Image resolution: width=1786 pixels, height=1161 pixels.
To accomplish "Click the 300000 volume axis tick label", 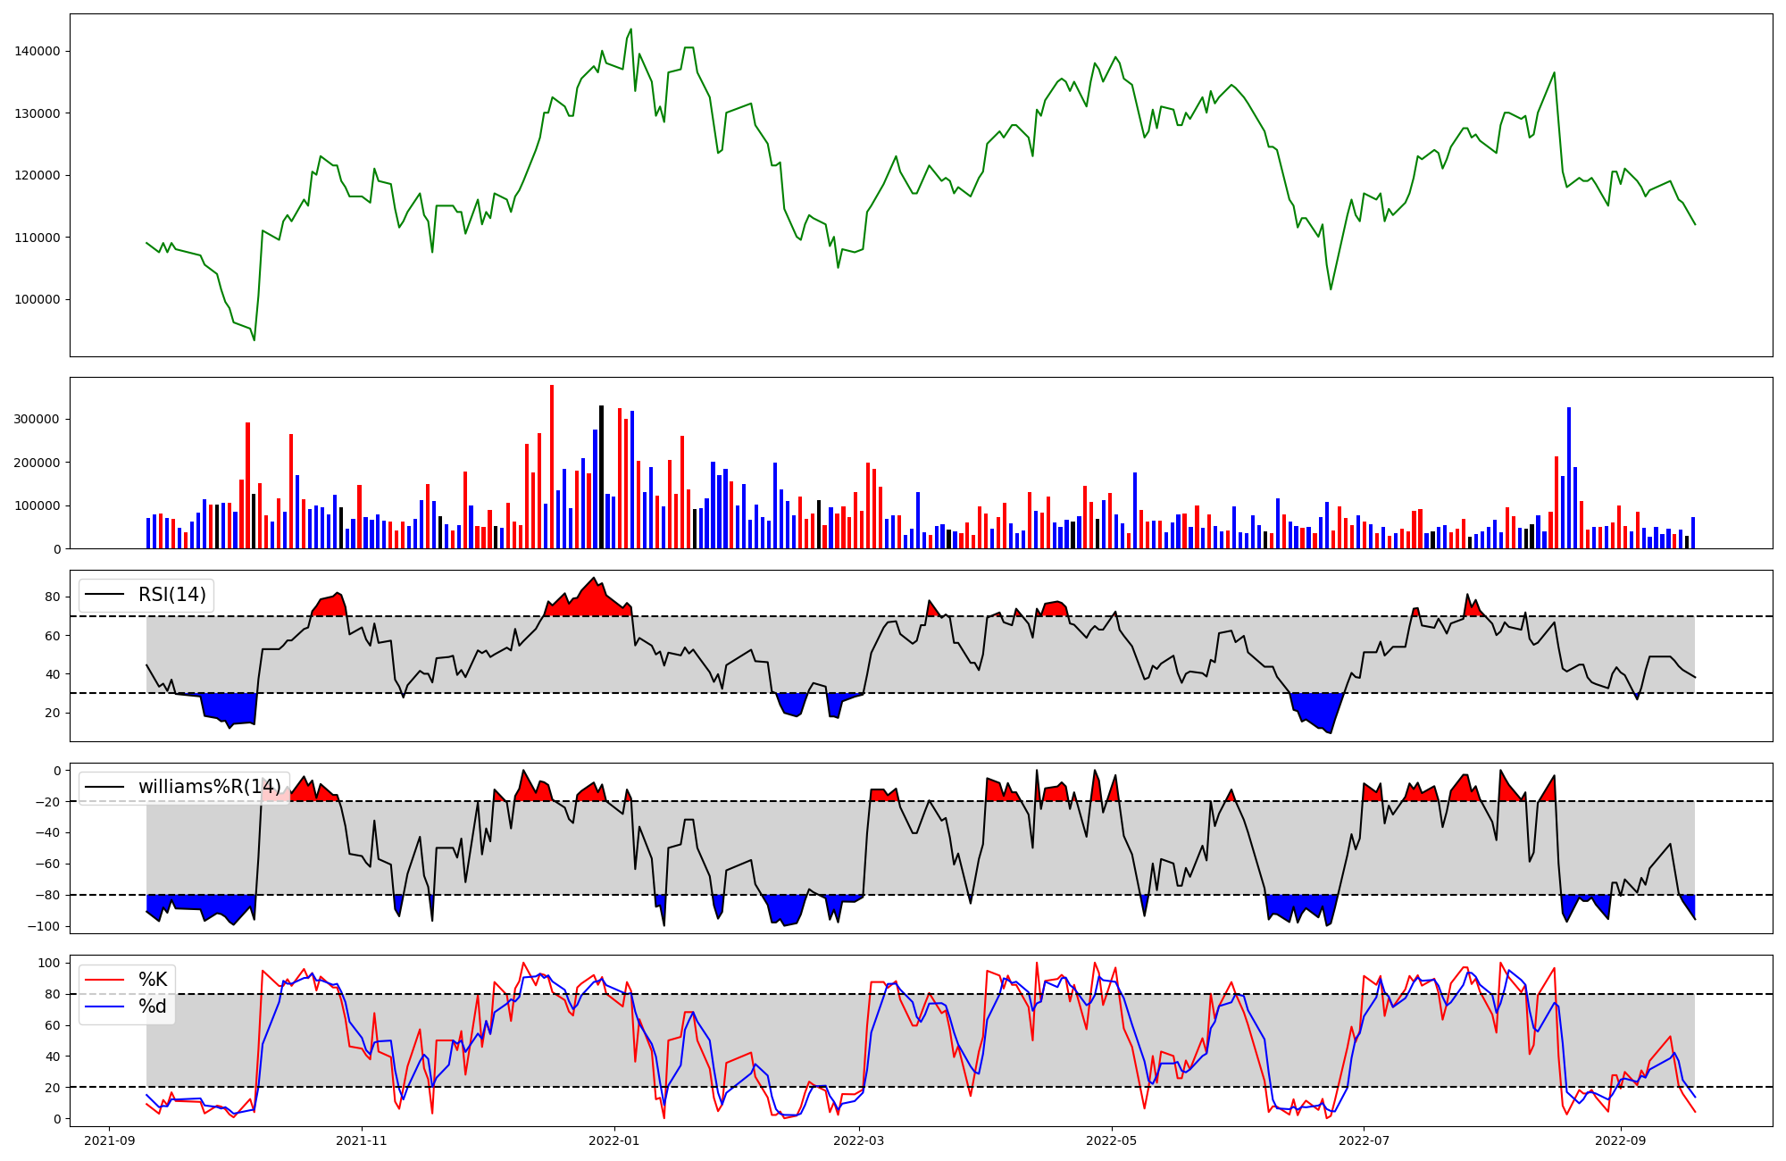I will tap(38, 420).
